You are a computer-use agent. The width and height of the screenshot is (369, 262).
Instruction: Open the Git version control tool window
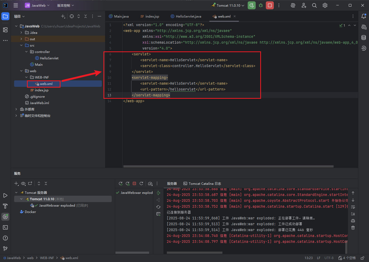5,249
